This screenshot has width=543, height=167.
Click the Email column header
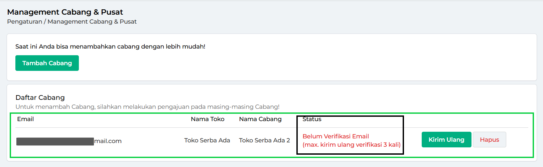(x=25, y=119)
